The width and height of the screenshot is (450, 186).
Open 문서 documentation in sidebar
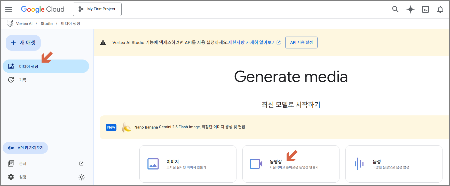click(46, 164)
